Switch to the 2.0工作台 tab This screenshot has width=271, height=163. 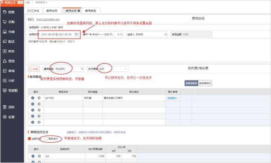pyautogui.click(x=33, y=11)
